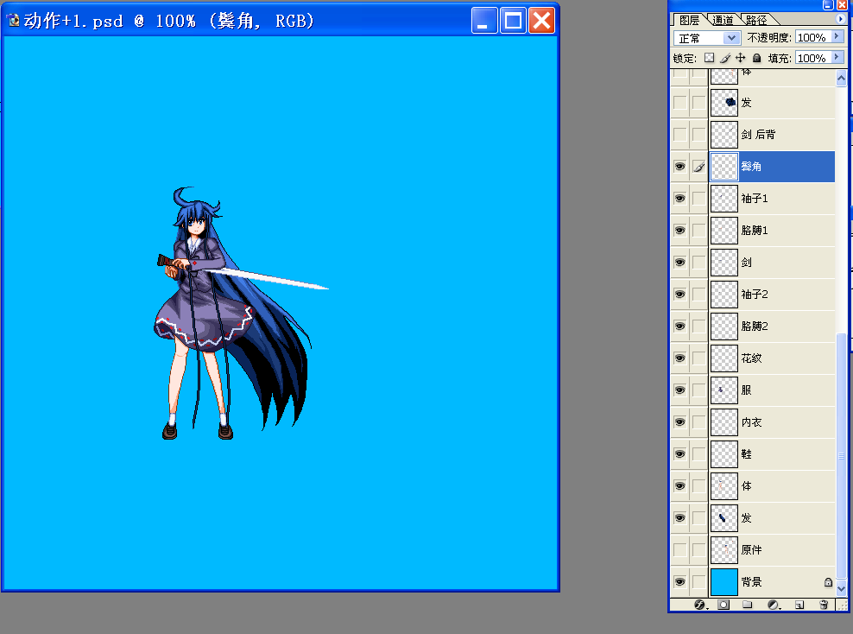Open the 填充 fill slider arrow
The width and height of the screenshot is (853, 634).
(x=837, y=57)
